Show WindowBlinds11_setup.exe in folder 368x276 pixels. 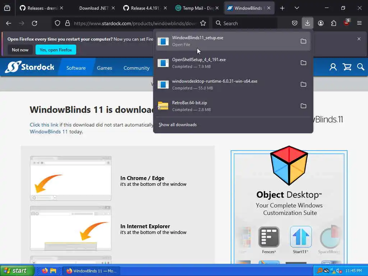[303, 41]
